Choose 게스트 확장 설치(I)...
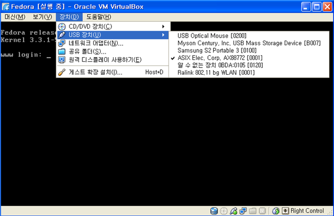This screenshot has width=334, height=216. pyautogui.click(x=113, y=72)
